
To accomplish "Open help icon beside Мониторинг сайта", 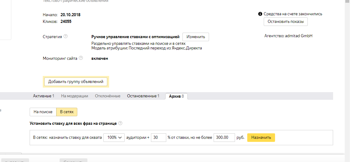I will [x=81, y=58].
